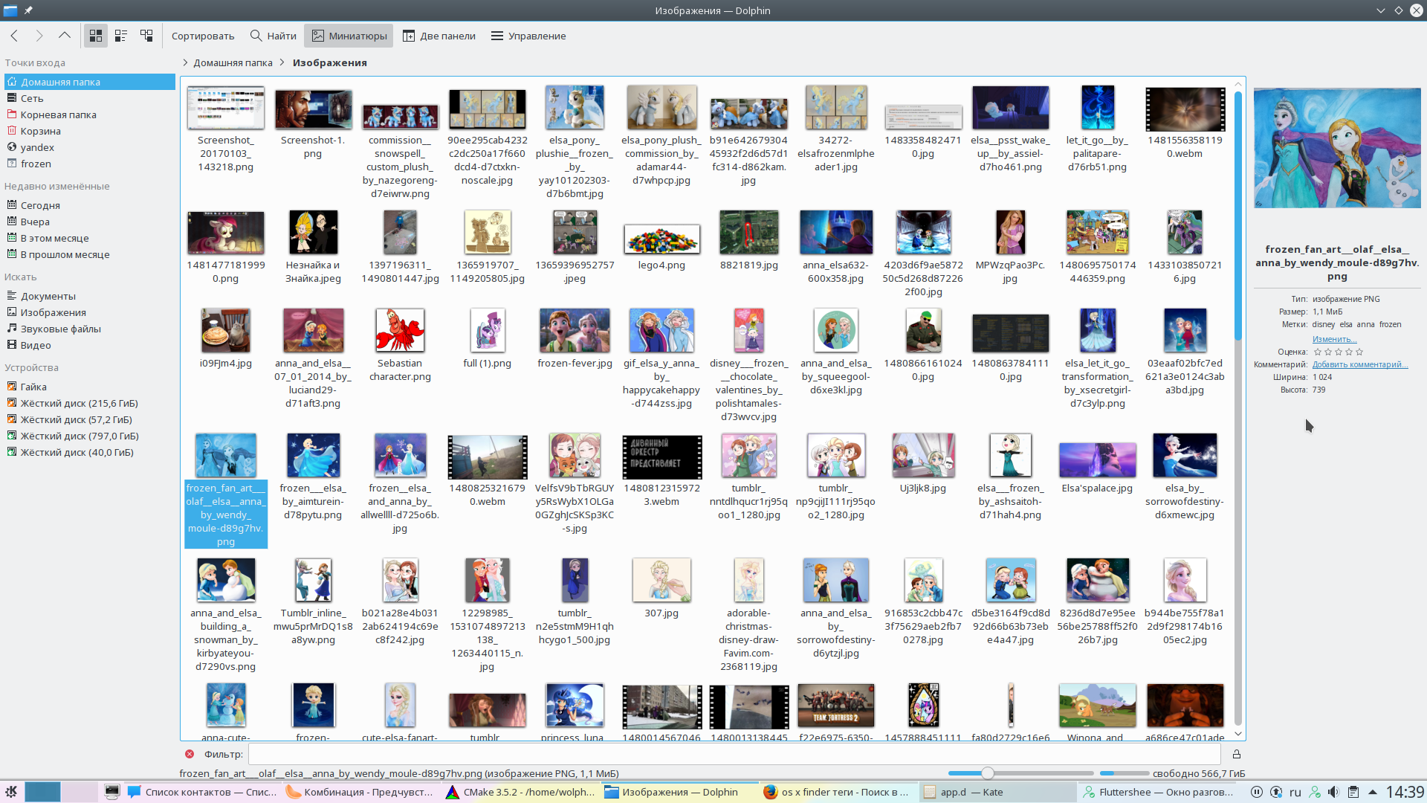Select Sebastian character.png thumbnail
Viewport: 1427px width, 803px height.
400,330
